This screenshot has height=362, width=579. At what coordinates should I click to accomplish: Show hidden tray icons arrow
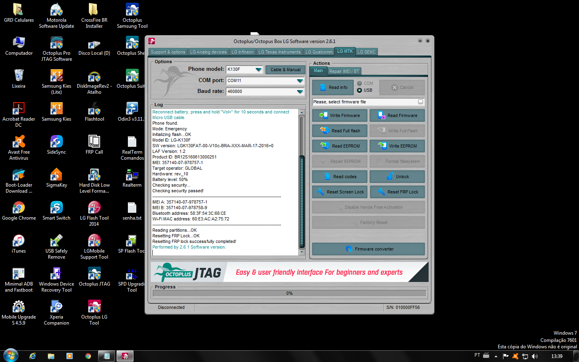pyautogui.click(x=496, y=356)
